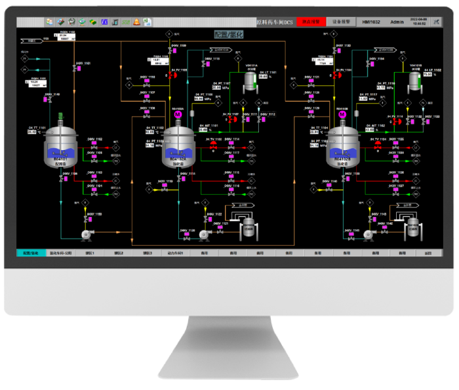
Task: Click the first icon in the top toolbar
Action: pos(50,22)
